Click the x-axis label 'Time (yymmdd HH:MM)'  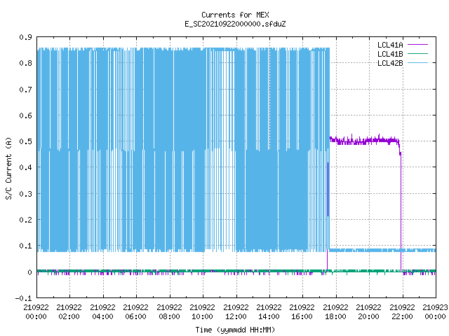coord(235,330)
